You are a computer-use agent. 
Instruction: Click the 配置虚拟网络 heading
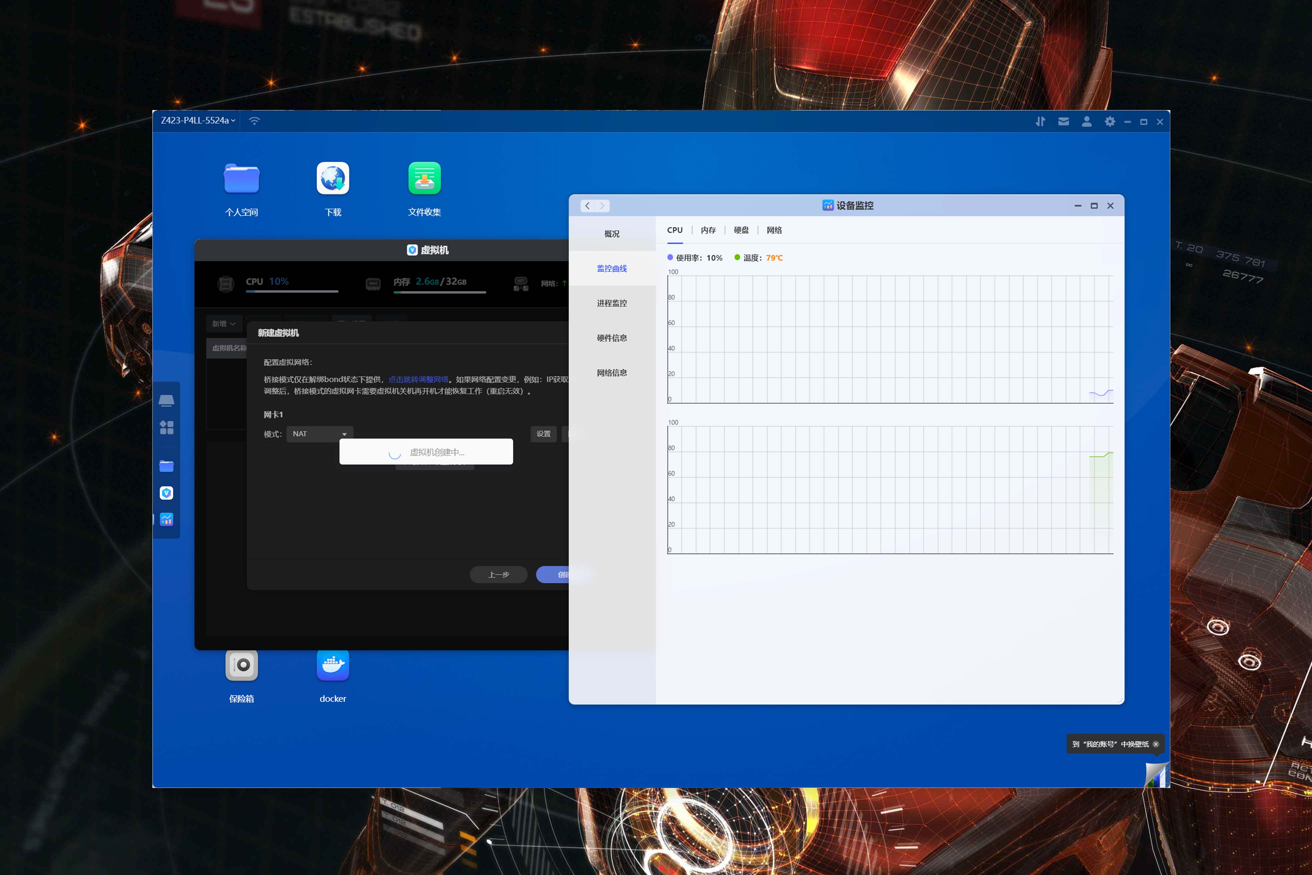(x=288, y=362)
